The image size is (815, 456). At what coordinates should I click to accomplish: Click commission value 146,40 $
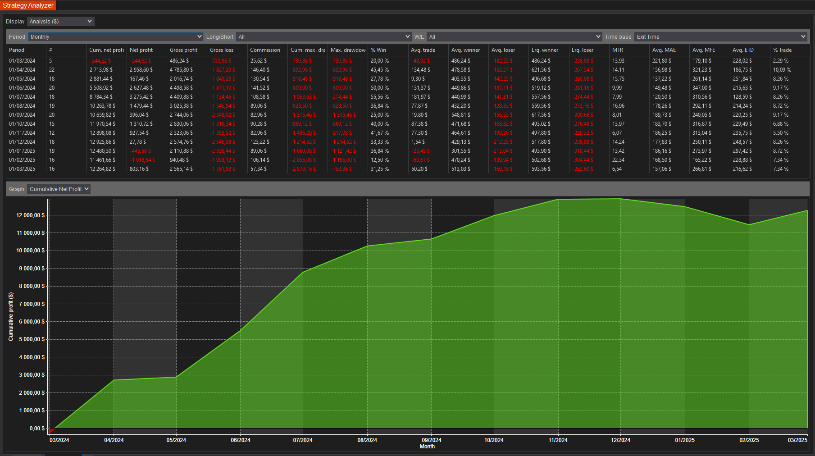pos(260,70)
